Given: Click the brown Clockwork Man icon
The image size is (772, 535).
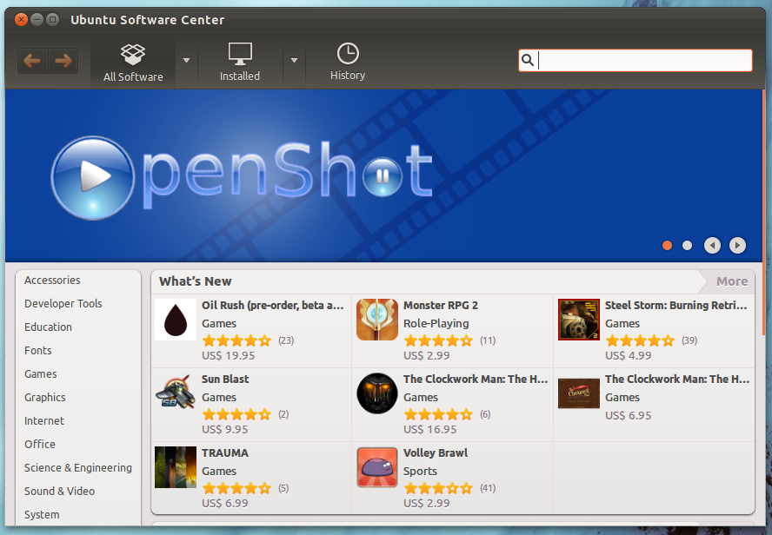Looking at the screenshot, I should 578,393.
